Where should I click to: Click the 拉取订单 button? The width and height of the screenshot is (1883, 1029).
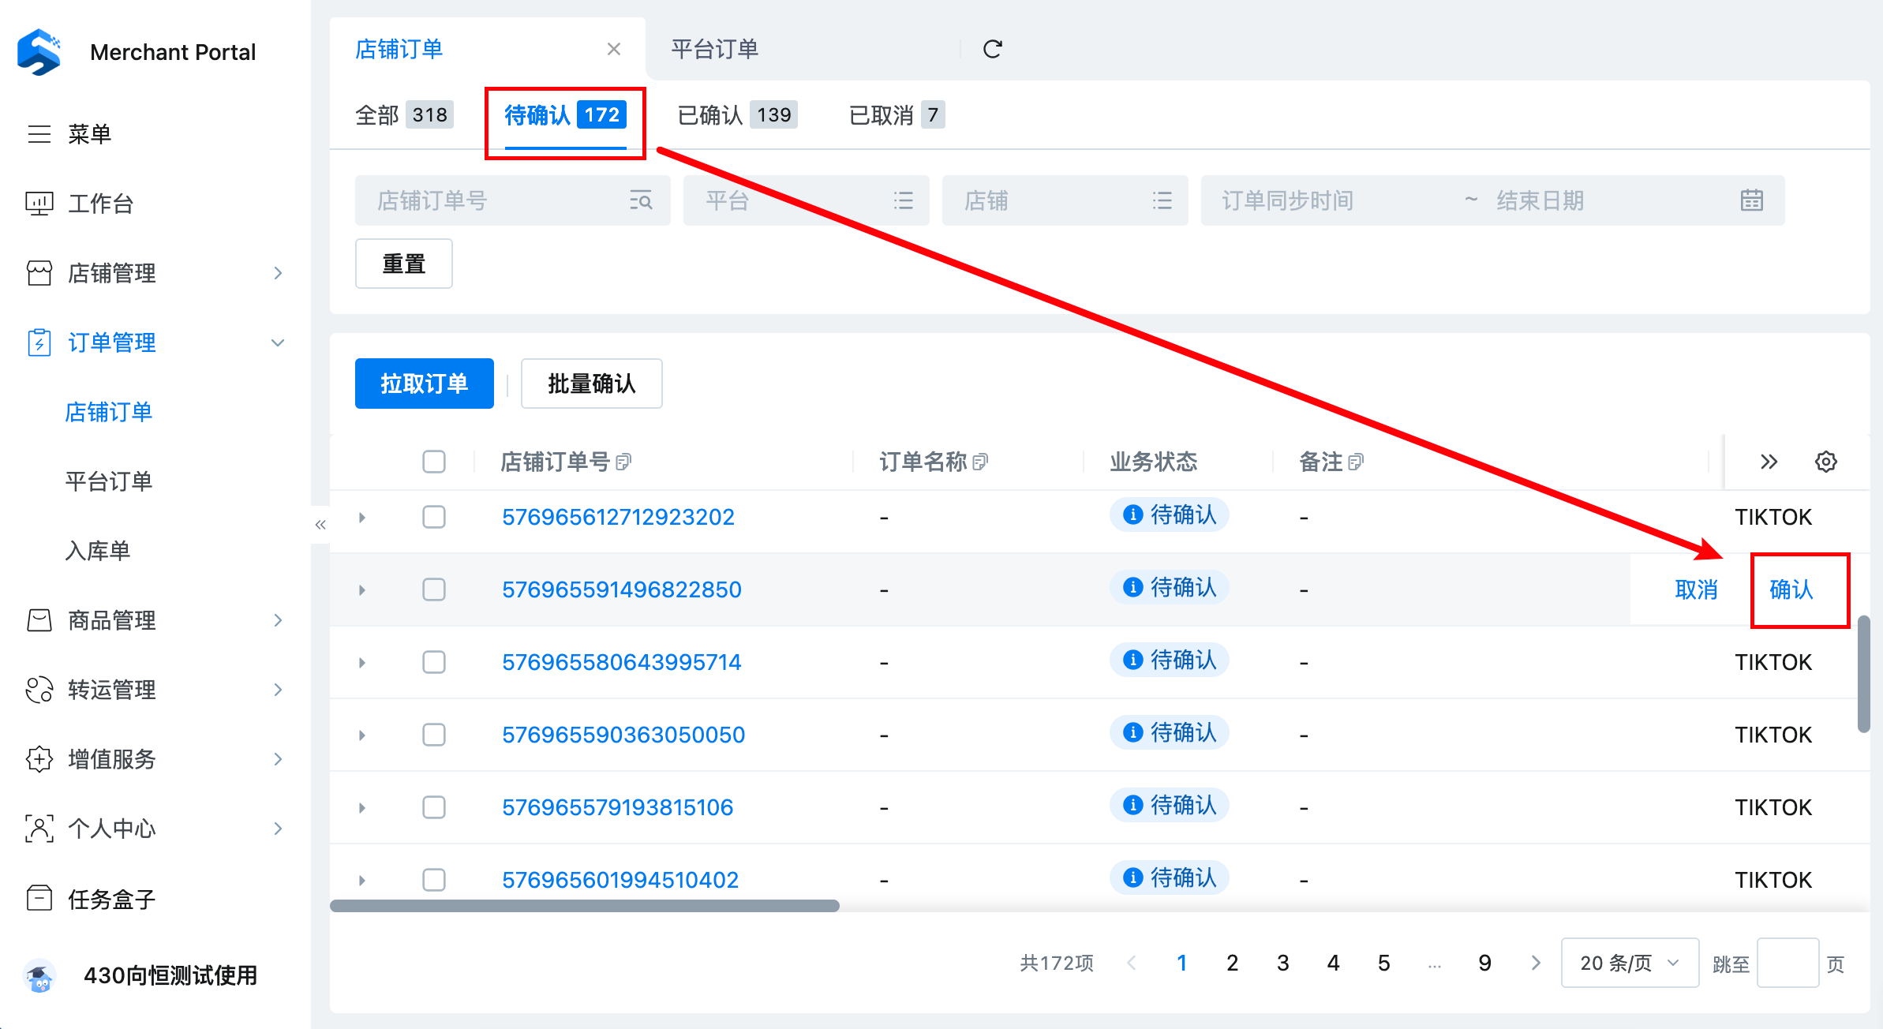click(x=424, y=384)
